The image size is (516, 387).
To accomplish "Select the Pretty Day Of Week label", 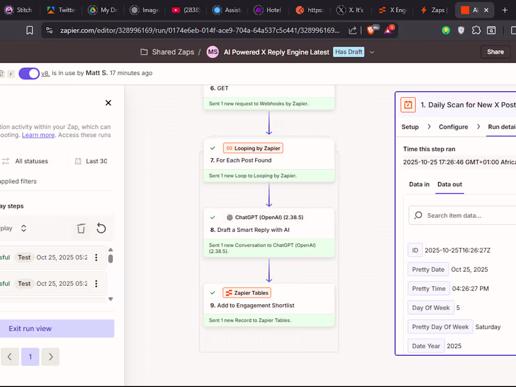I will 440,327.
